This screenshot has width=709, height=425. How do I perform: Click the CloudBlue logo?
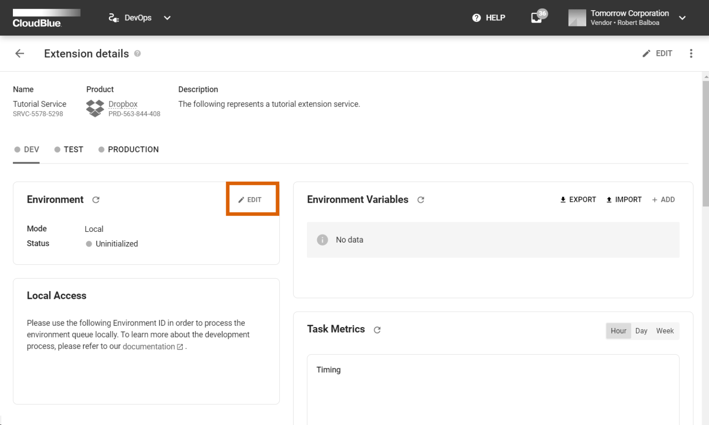pyautogui.click(x=46, y=18)
